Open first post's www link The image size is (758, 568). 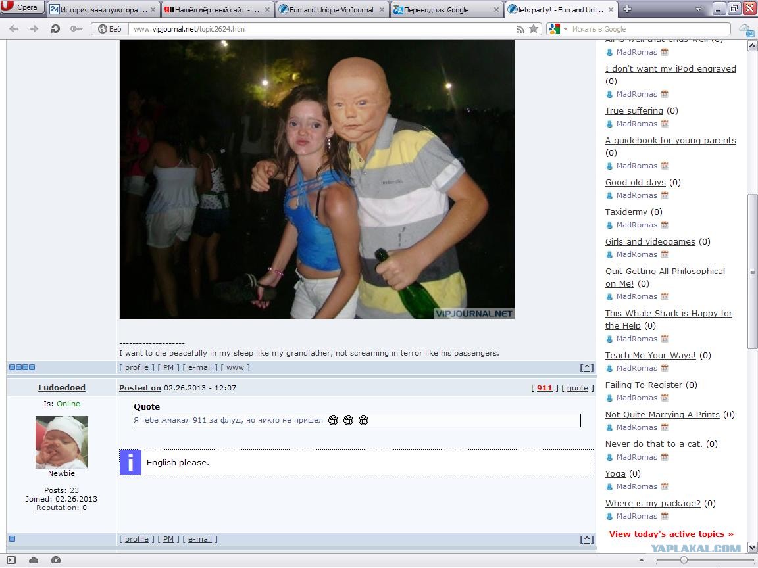pos(235,367)
